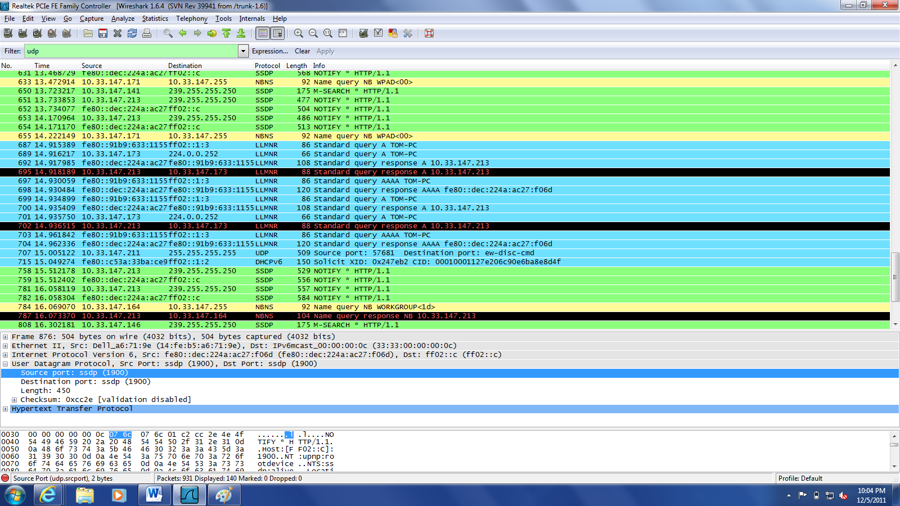Apply the display filter
Screen dimensions: 900x506
point(325,51)
